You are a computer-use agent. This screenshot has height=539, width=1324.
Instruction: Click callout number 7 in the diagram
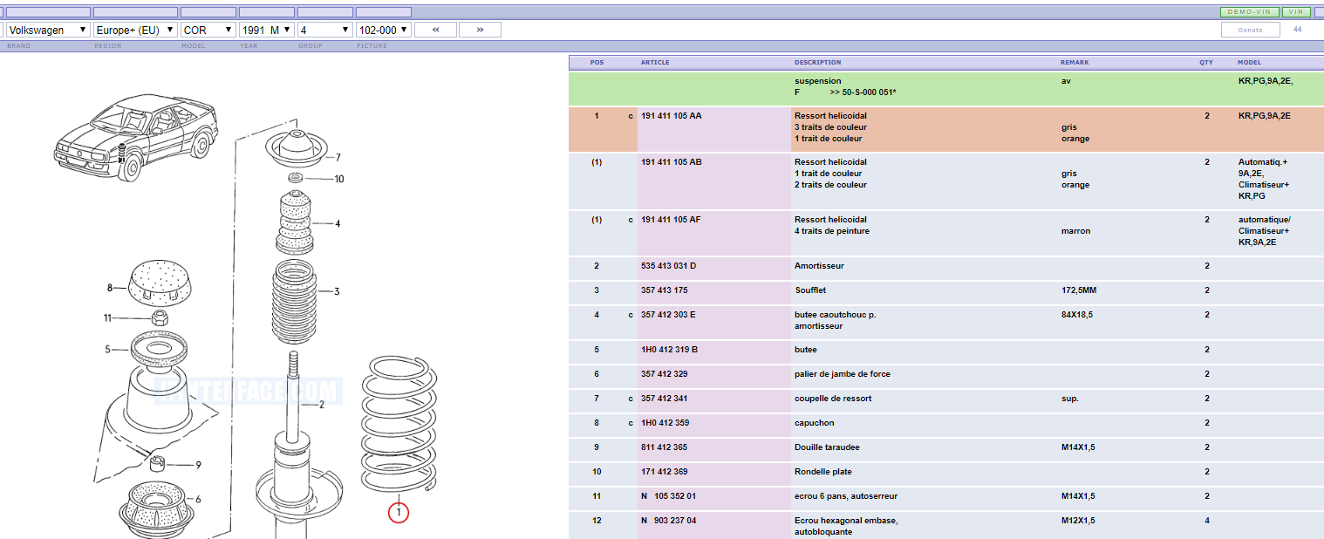(338, 158)
